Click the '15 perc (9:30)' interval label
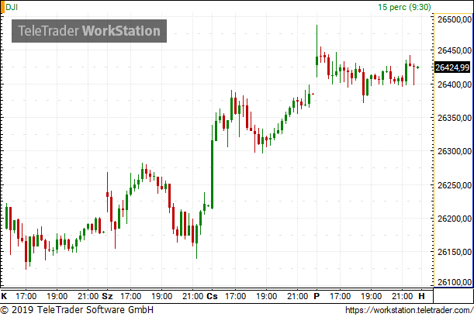 coord(404,7)
